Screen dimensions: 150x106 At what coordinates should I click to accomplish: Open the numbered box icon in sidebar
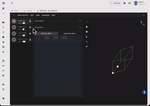[x=3, y=37]
